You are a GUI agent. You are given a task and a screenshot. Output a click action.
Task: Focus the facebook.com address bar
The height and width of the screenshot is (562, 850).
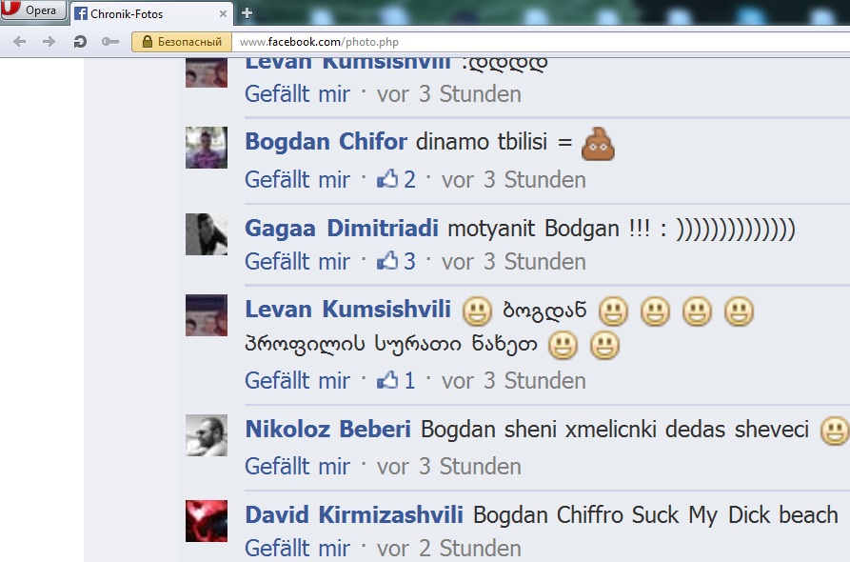tap(541, 42)
